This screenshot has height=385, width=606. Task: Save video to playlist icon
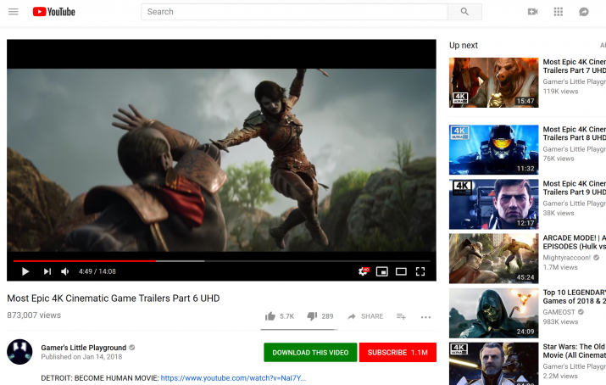401,316
